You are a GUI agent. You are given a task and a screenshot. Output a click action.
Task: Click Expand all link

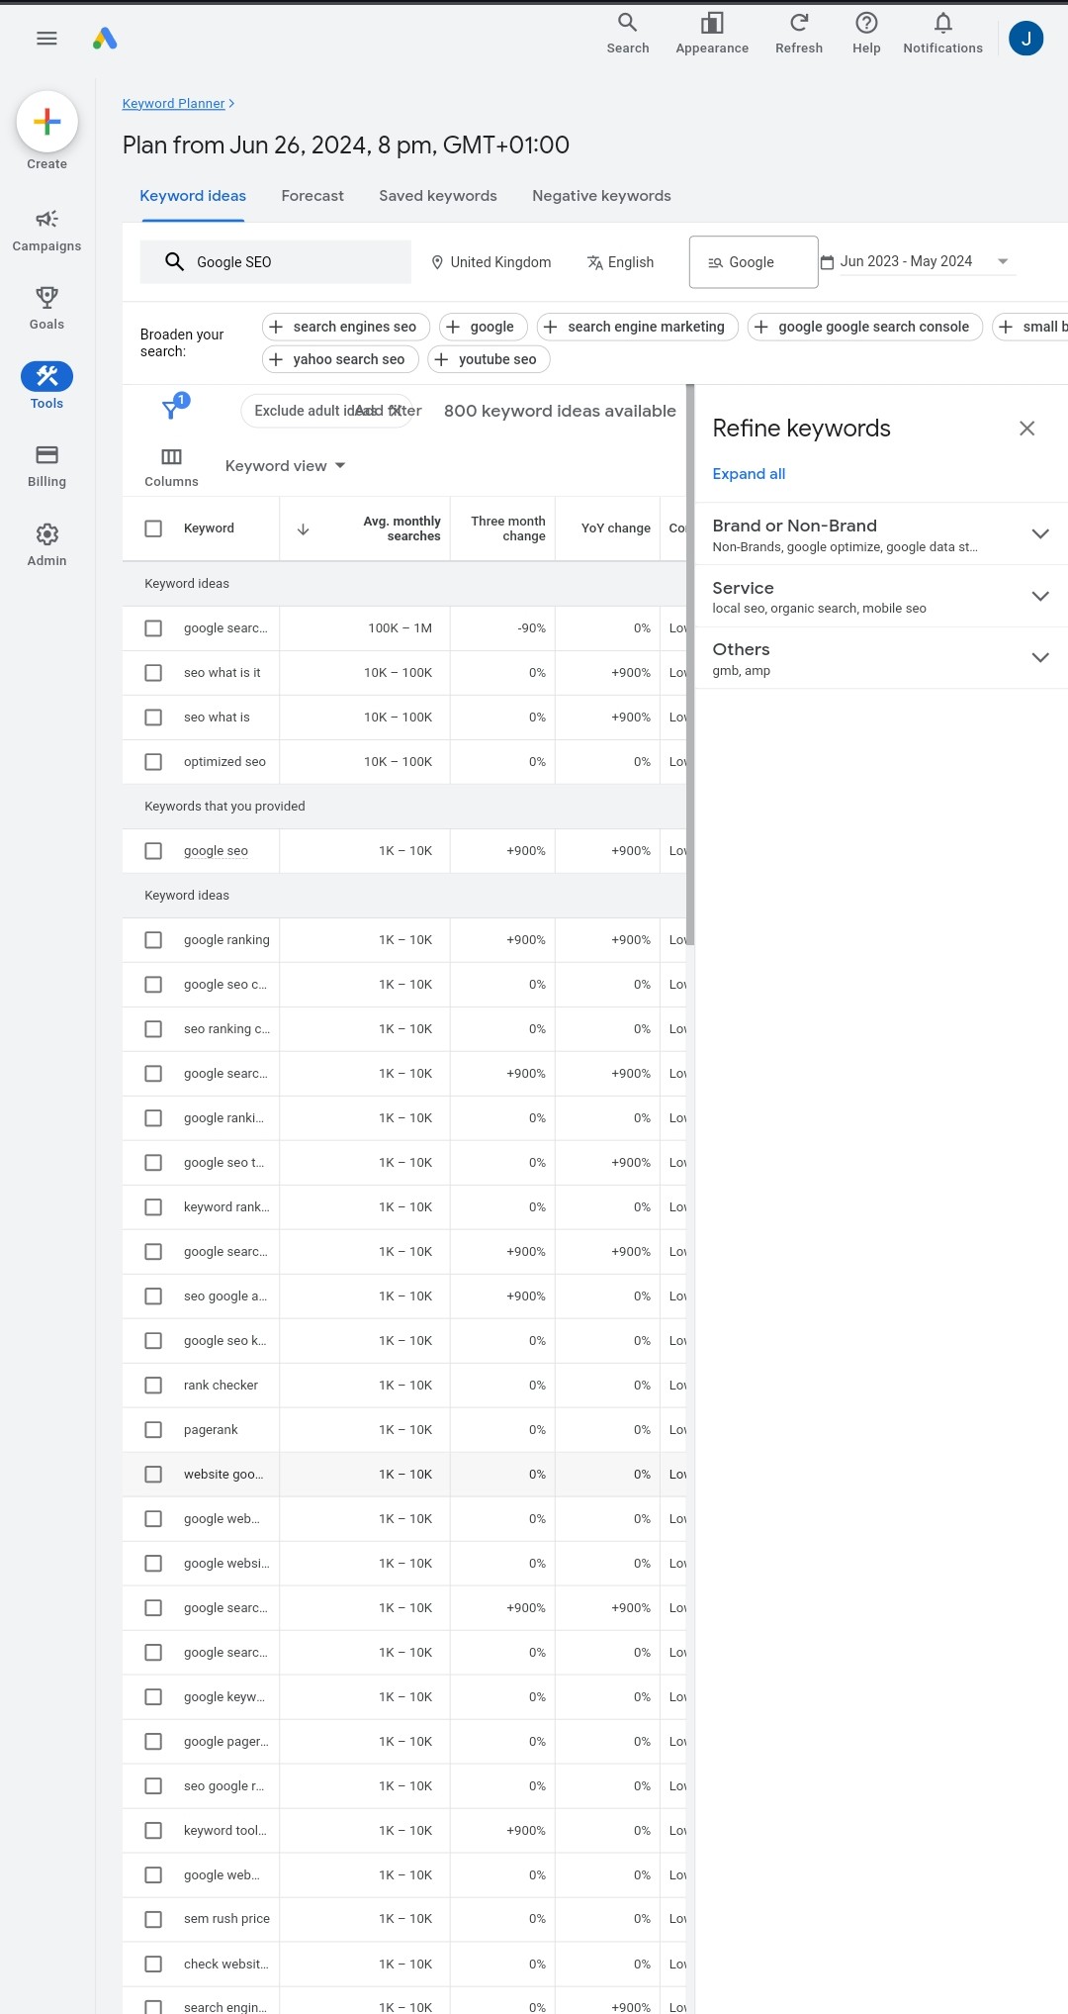[x=749, y=474]
